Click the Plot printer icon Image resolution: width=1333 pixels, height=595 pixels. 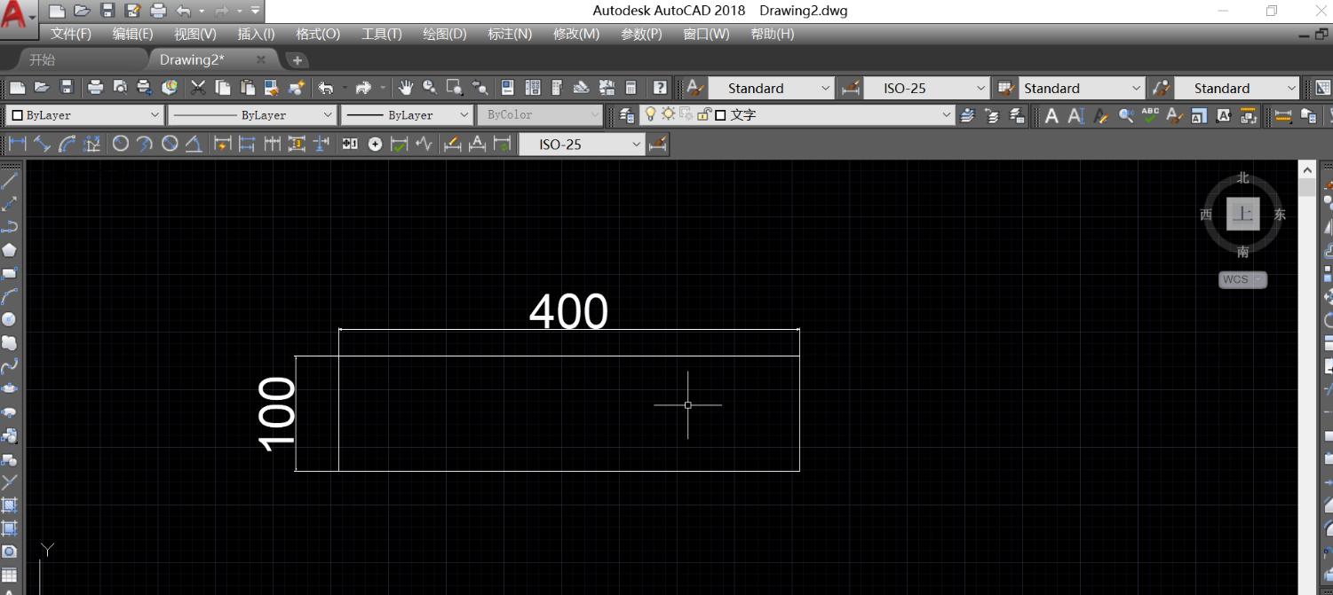(96, 88)
